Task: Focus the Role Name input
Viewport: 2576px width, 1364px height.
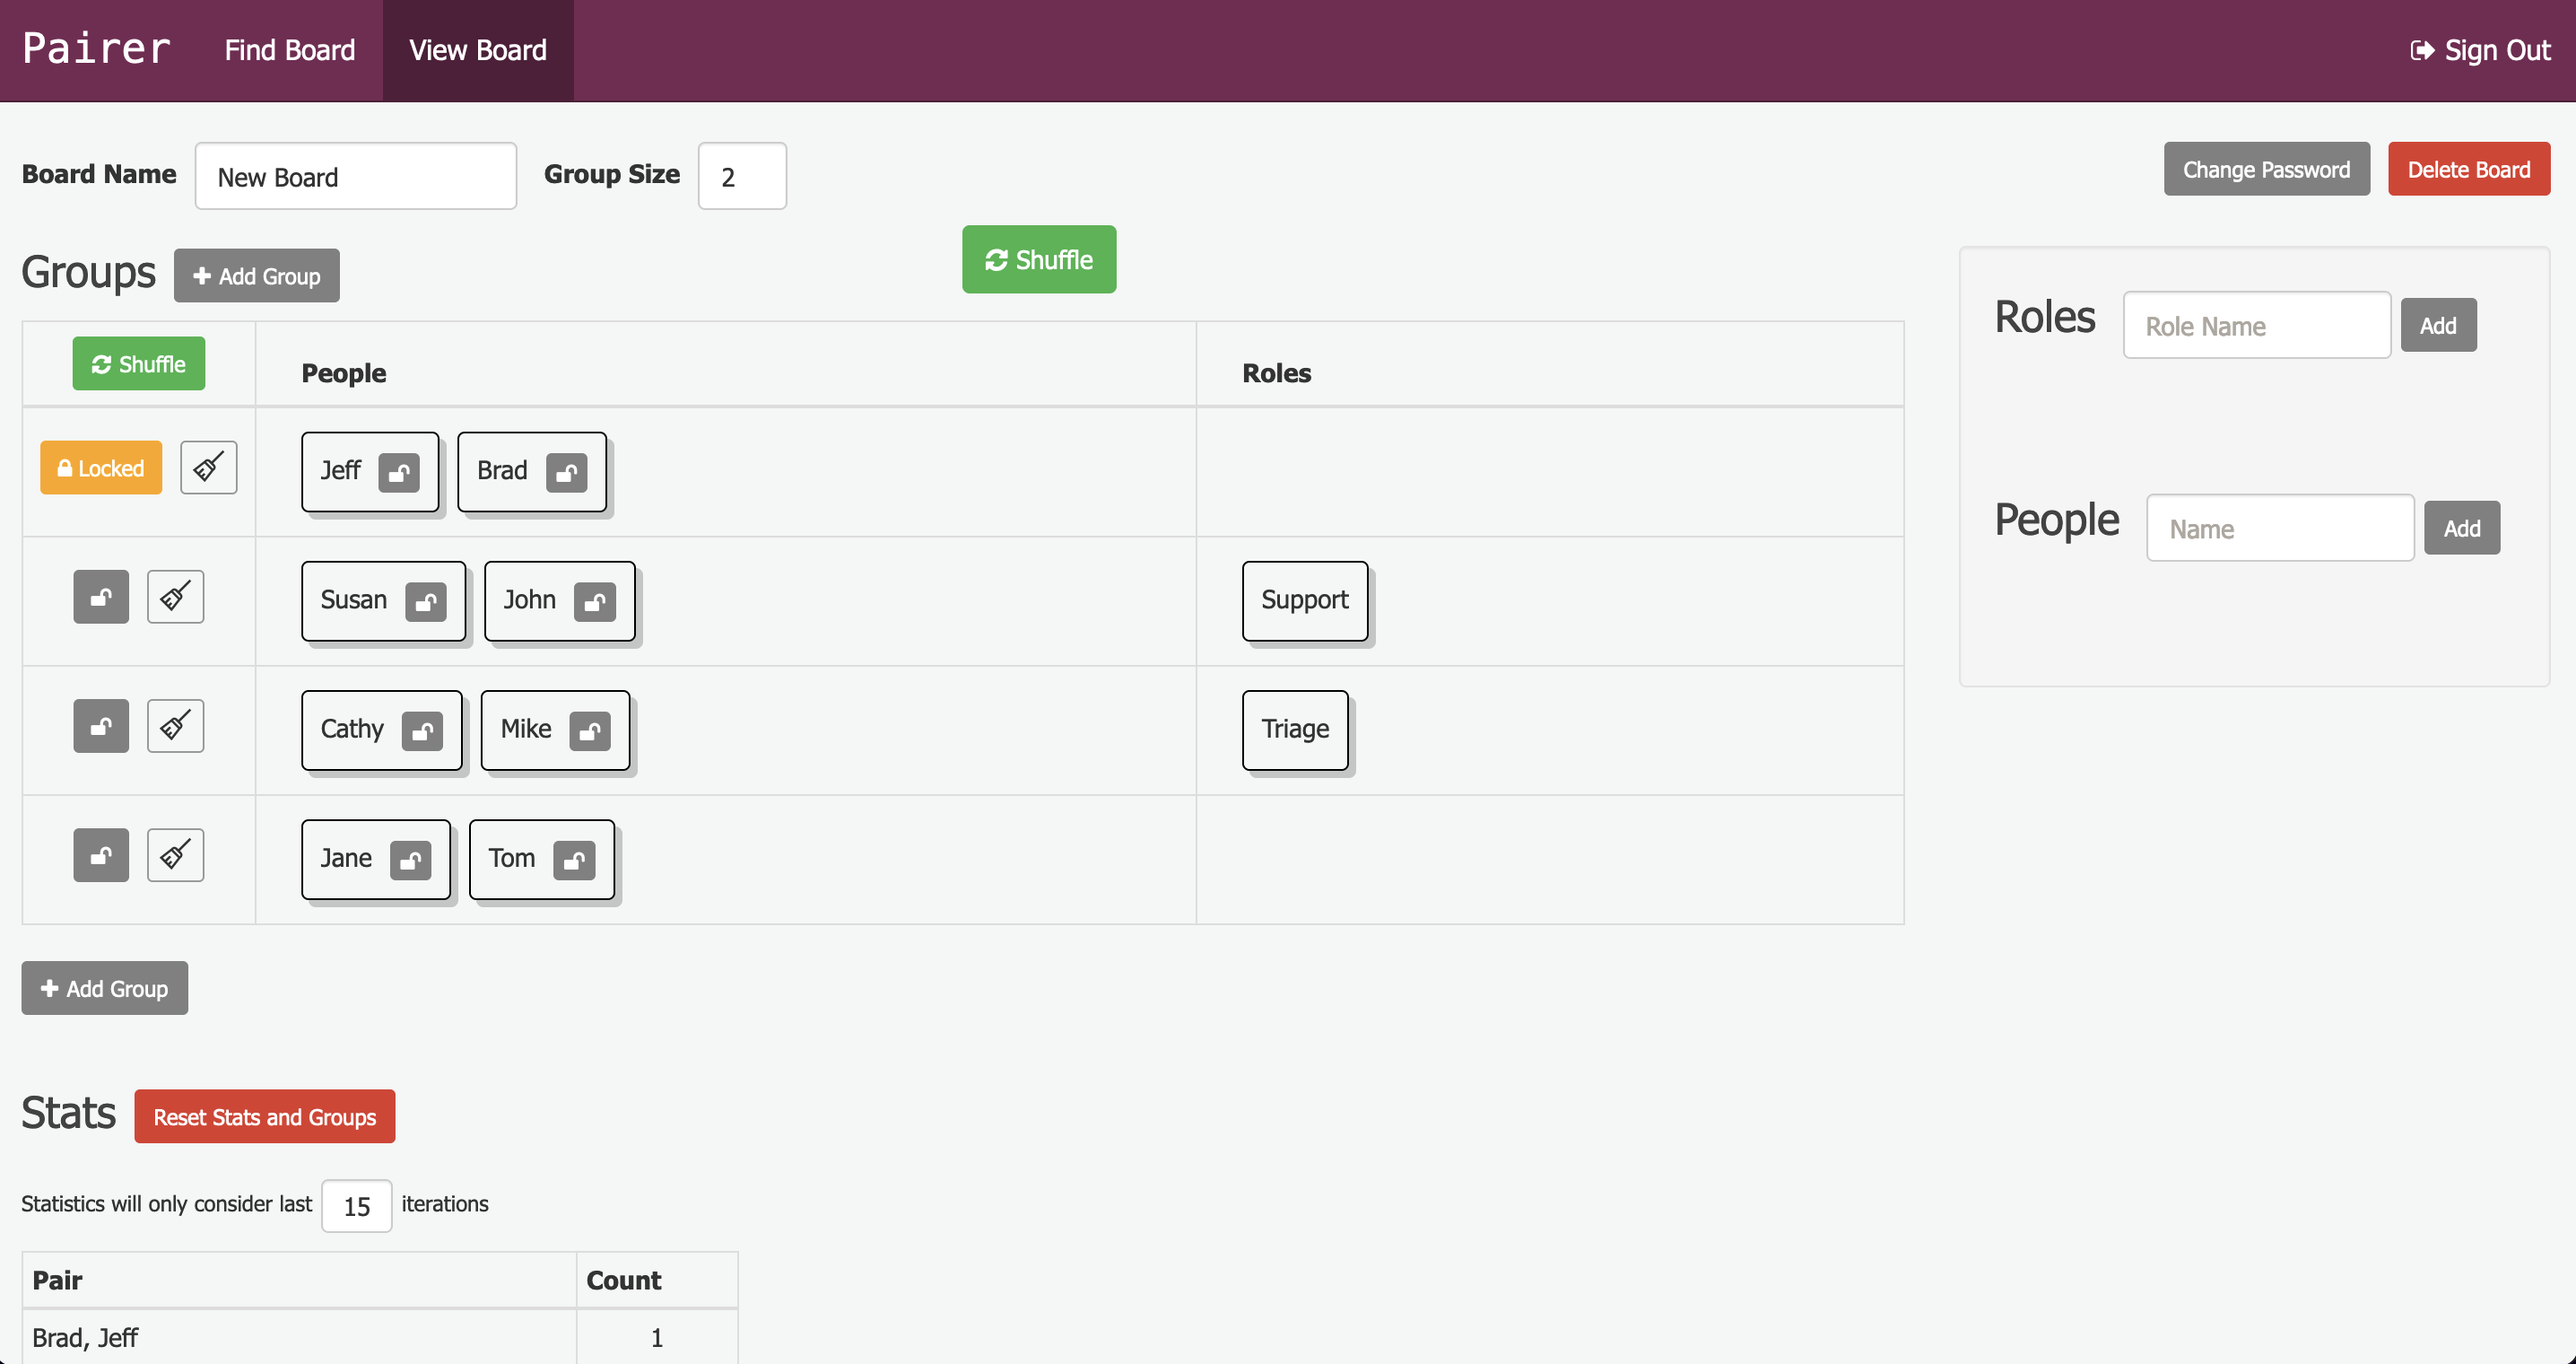Action: click(2257, 325)
